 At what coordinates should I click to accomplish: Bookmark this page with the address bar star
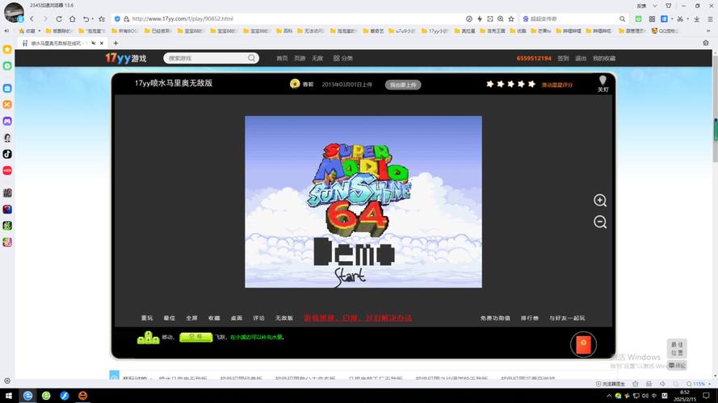pyautogui.click(x=511, y=19)
